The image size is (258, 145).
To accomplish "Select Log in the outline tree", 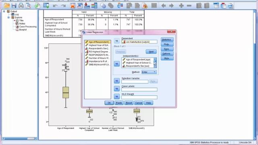I will [x=17, y=14].
